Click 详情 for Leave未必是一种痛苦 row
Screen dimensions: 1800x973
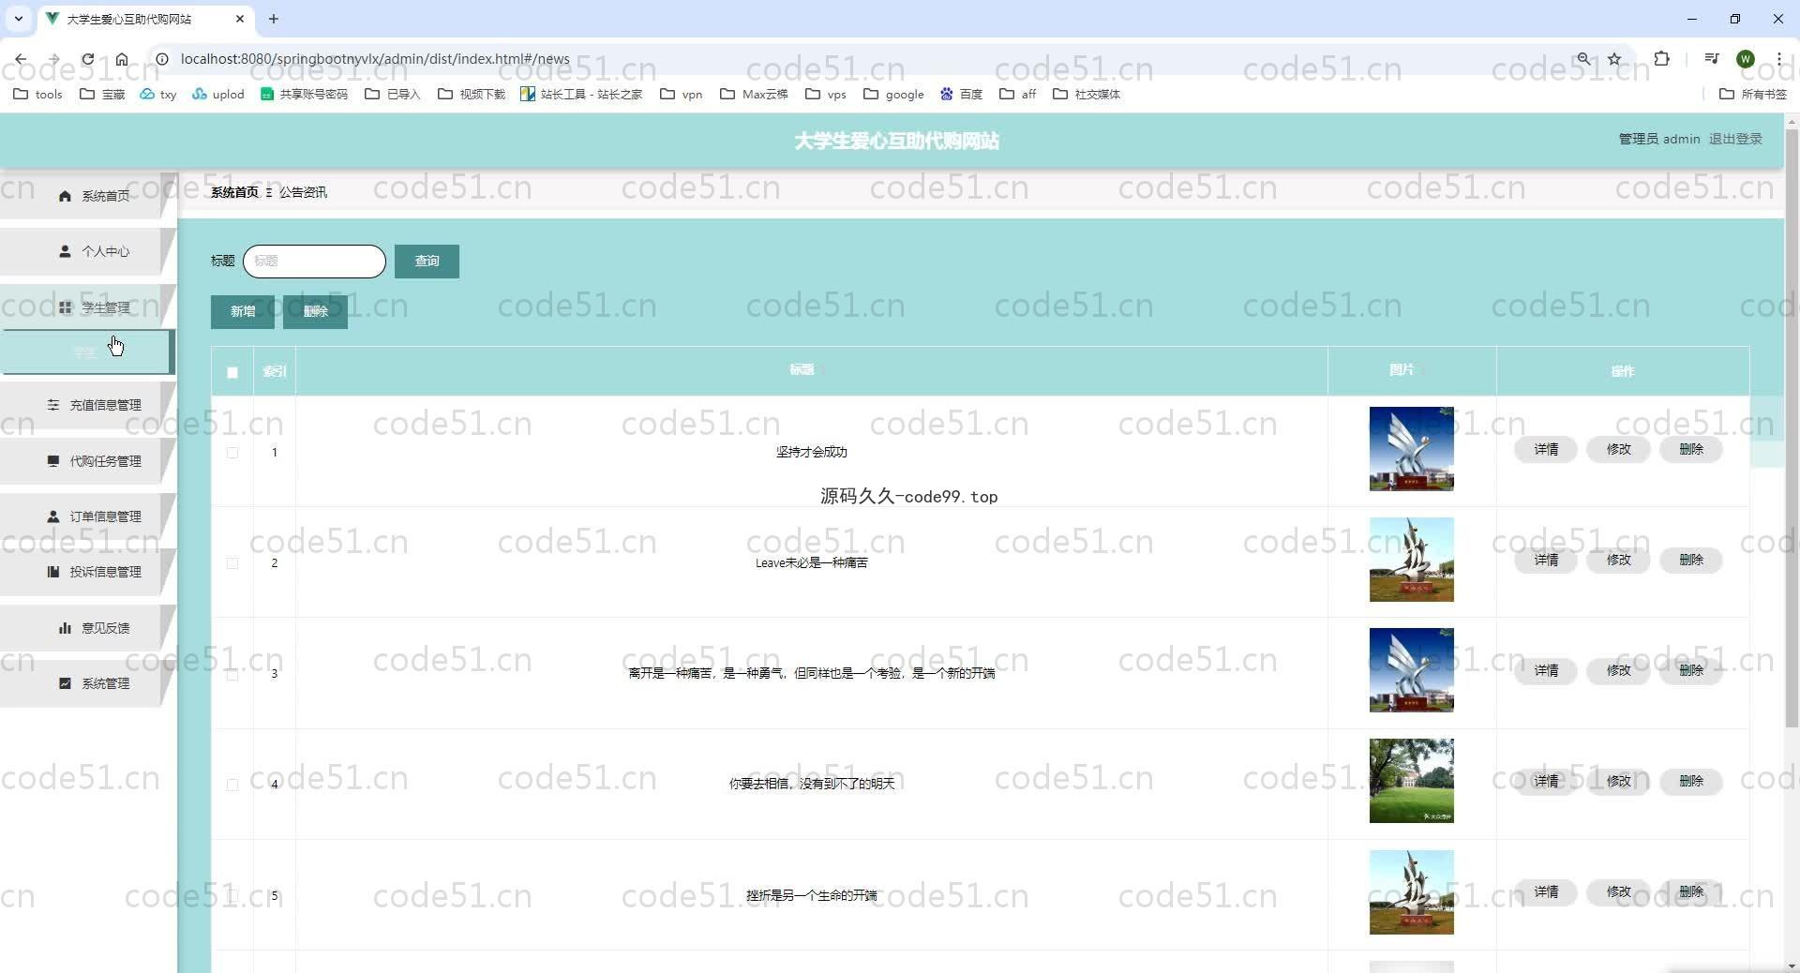[1546, 561]
